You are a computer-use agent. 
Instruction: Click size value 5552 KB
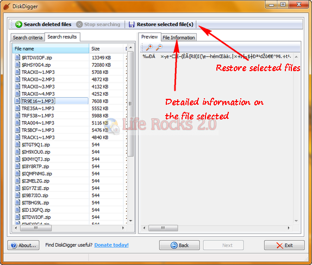click(x=100, y=109)
